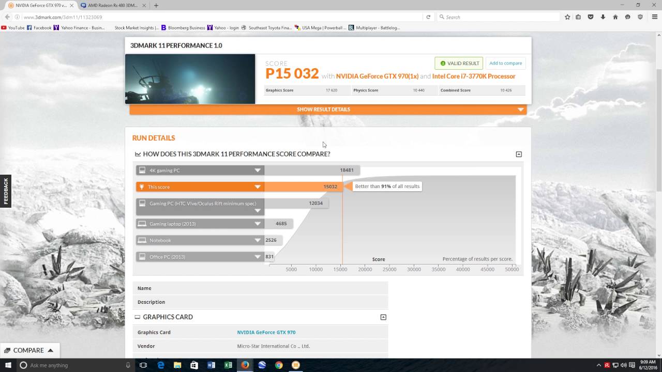
Task: Open the COMPARE panel at bottom left
Action: coord(29,350)
